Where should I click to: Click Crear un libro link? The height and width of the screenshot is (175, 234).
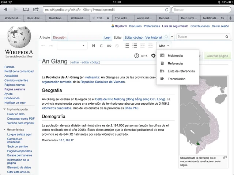(16, 114)
